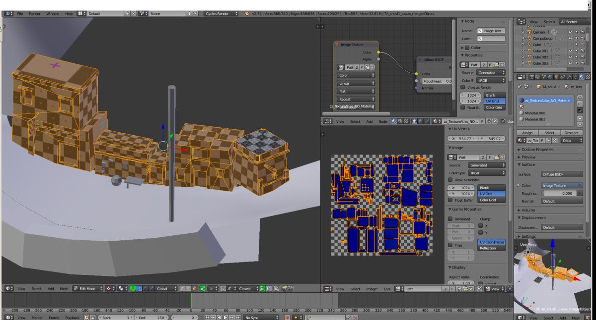
Task: Enable Tiles checkbox in Game Properties
Action: (x=450, y=245)
